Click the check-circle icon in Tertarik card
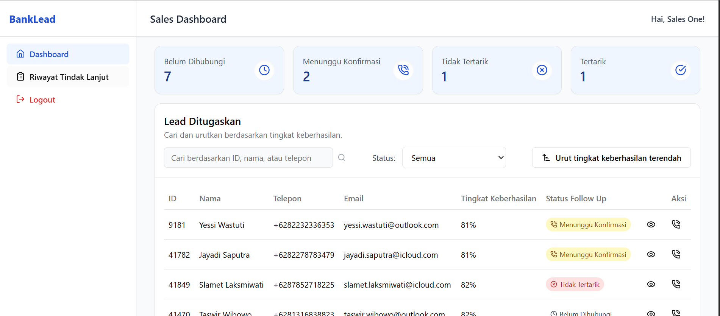 click(681, 70)
